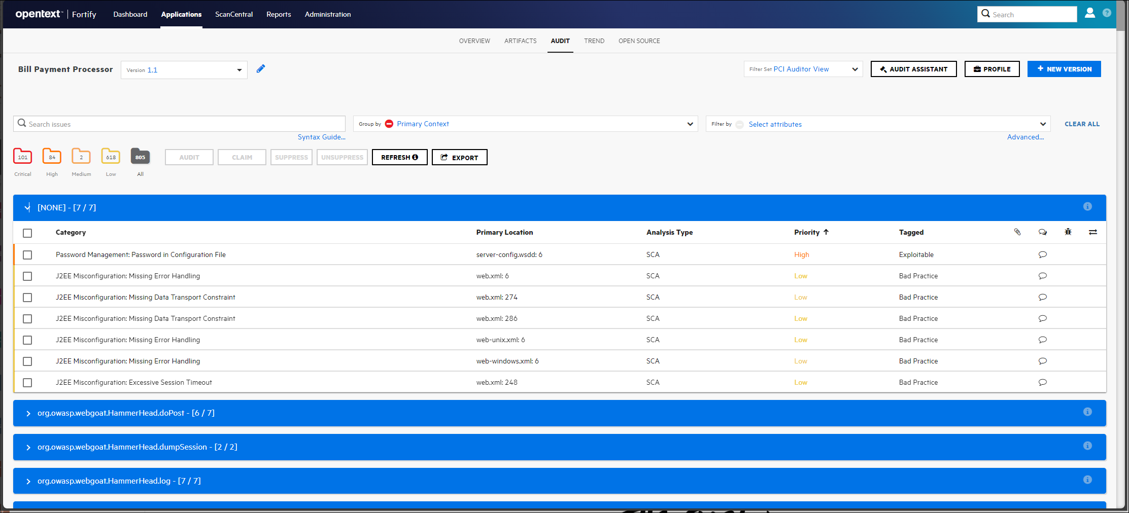This screenshot has height=513, width=1129.
Task: Open the user account icon
Action: click(1089, 13)
